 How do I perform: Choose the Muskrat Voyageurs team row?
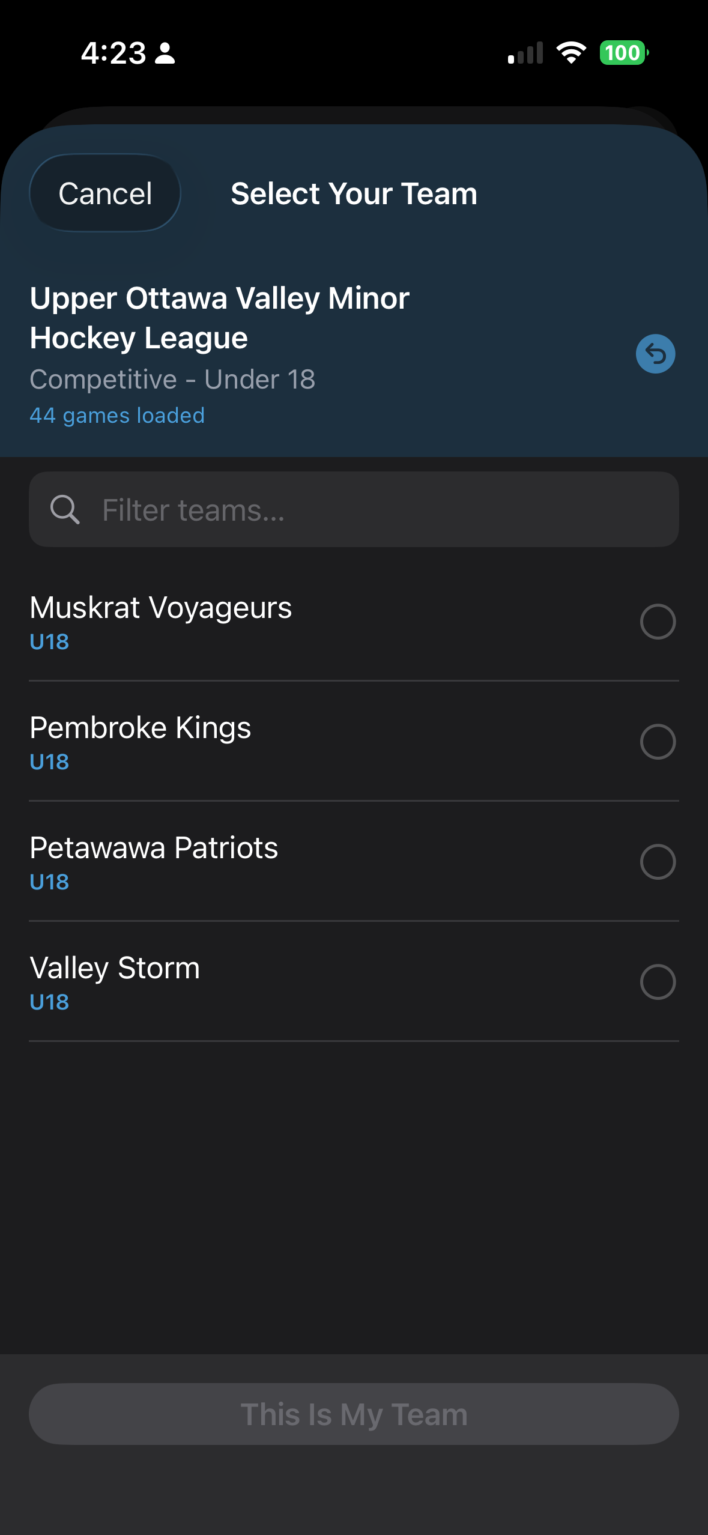354,622
